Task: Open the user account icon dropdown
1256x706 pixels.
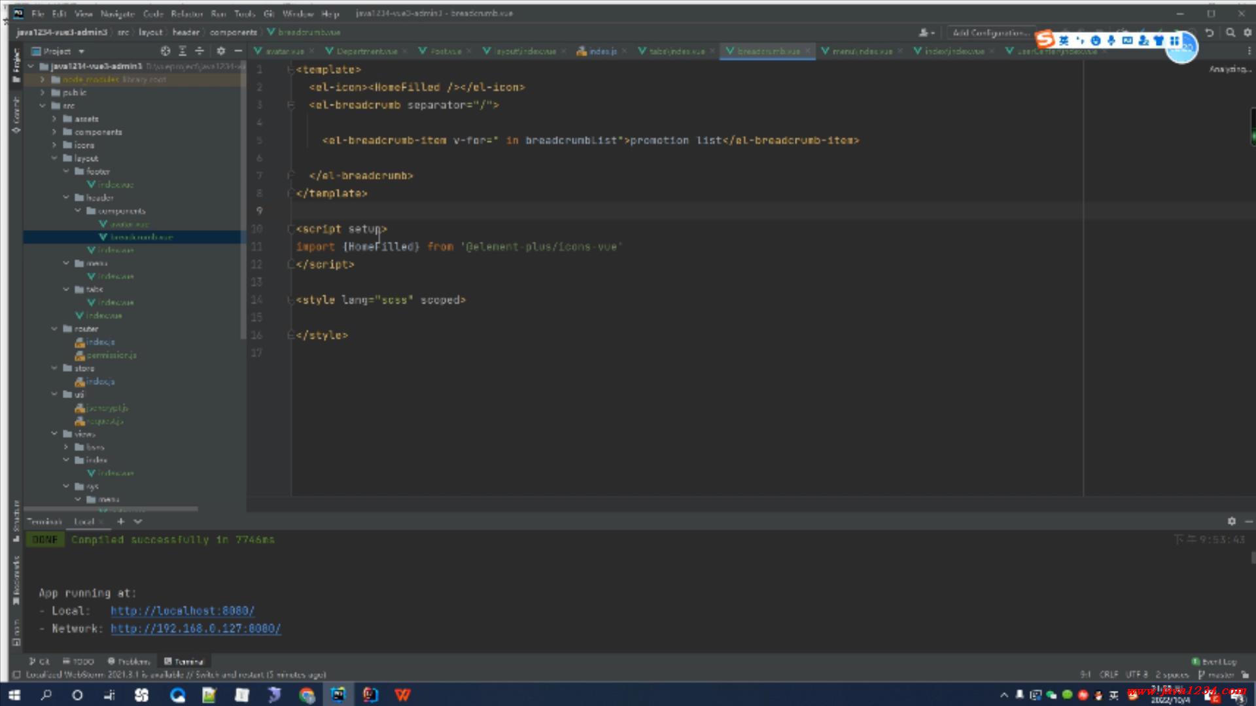Action: (x=927, y=32)
